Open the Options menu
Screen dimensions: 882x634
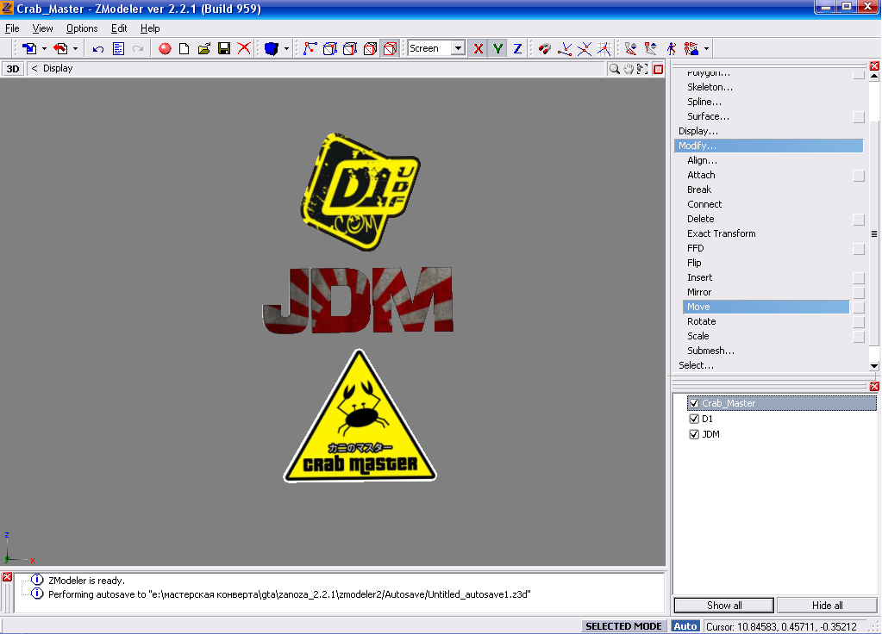82,28
